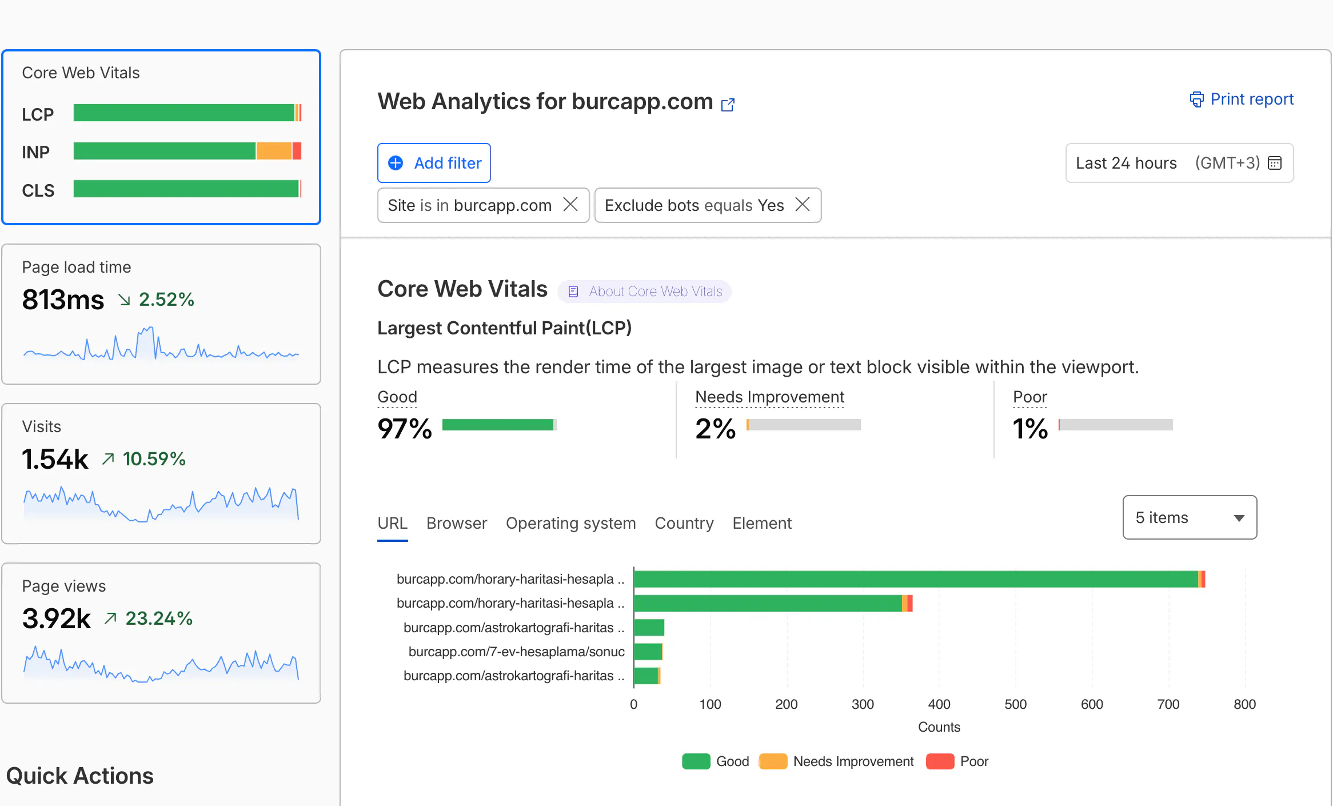Click the Good label above 97%
1333x806 pixels.
[x=397, y=397]
